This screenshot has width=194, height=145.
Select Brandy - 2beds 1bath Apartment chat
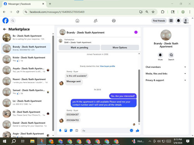(26, 48)
